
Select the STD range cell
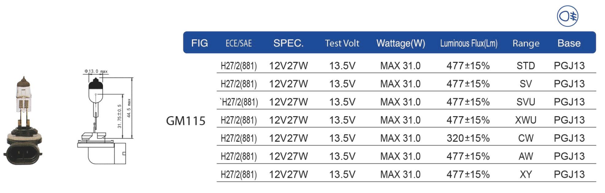pyautogui.click(x=526, y=66)
